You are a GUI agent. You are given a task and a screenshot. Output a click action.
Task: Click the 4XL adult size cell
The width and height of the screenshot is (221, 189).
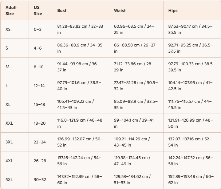pyautogui.click(x=9, y=161)
